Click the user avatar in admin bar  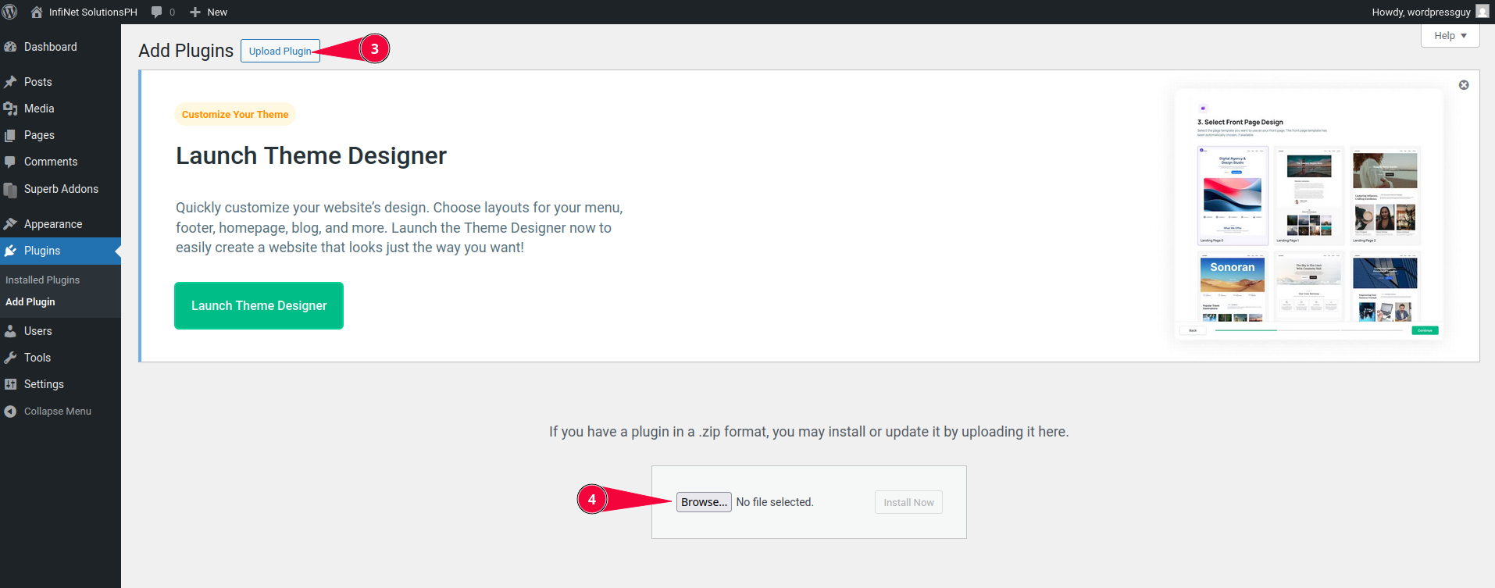coord(1482,12)
